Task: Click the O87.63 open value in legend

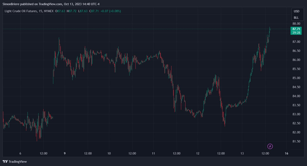Action: [x=61, y=11]
